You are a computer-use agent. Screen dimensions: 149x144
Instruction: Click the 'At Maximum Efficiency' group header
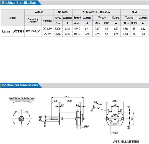(97, 12)
